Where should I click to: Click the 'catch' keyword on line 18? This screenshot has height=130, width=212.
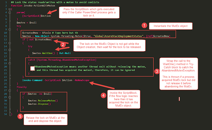click(x=31, y=60)
